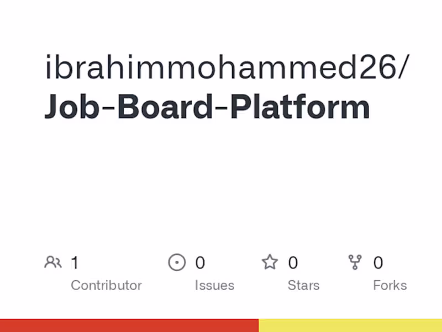
Task: Click the contributors people icon
Action: tap(53, 262)
